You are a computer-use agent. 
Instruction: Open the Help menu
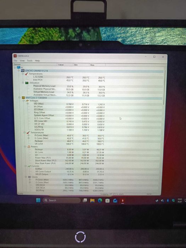coord(37,61)
